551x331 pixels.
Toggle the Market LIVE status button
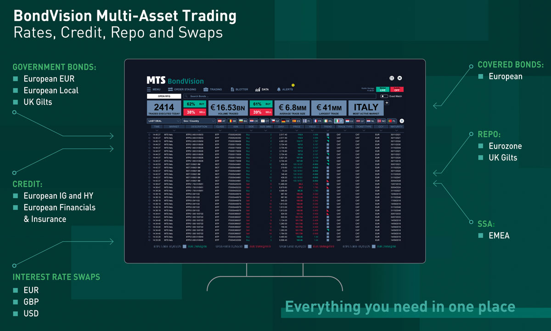pyautogui.click(x=383, y=89)
